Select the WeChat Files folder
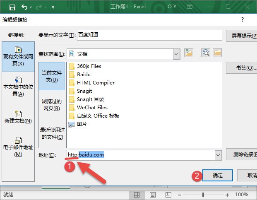 tap(88, 108)
